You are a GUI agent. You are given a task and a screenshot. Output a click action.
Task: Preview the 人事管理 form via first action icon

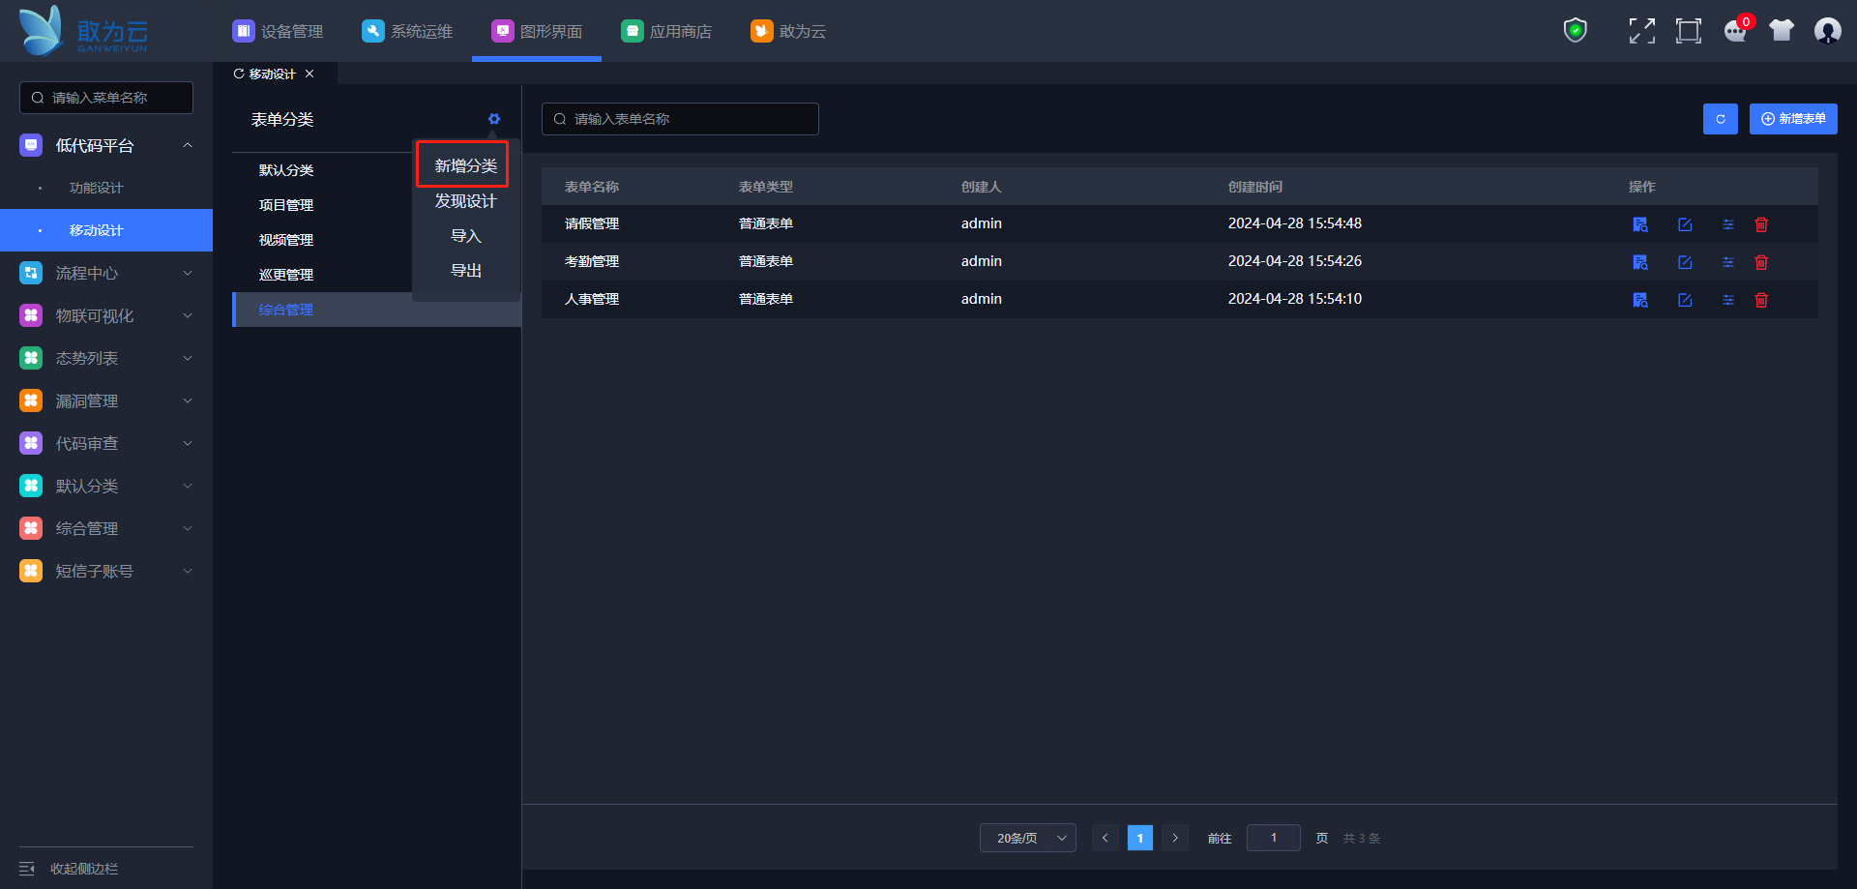click(x=1640, y=300)
